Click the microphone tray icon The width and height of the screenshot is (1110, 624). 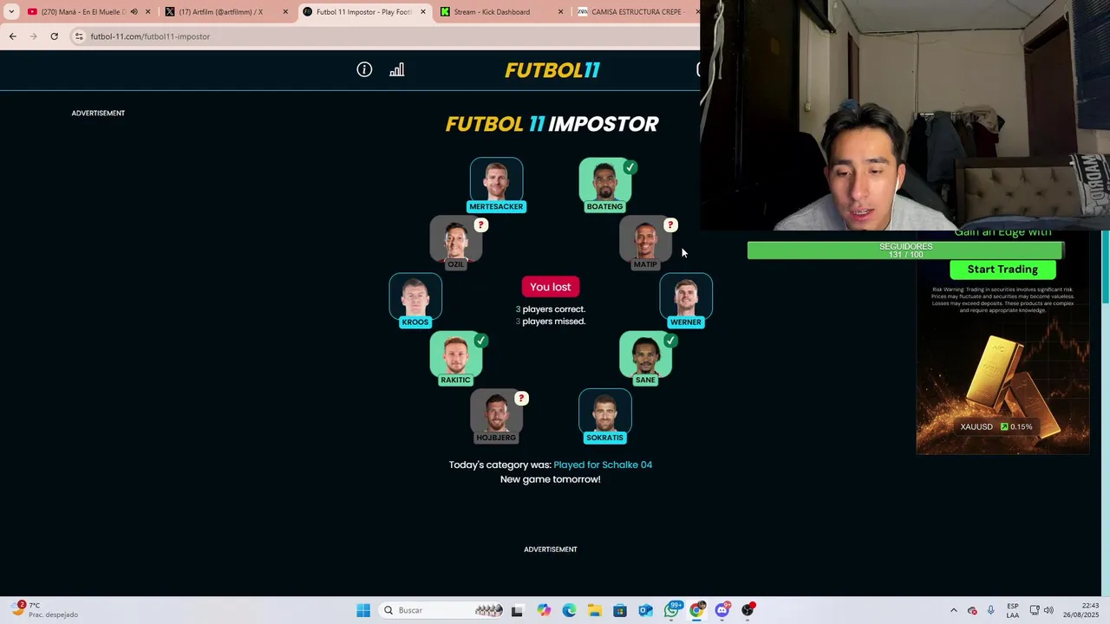click(x=990, y=610)
